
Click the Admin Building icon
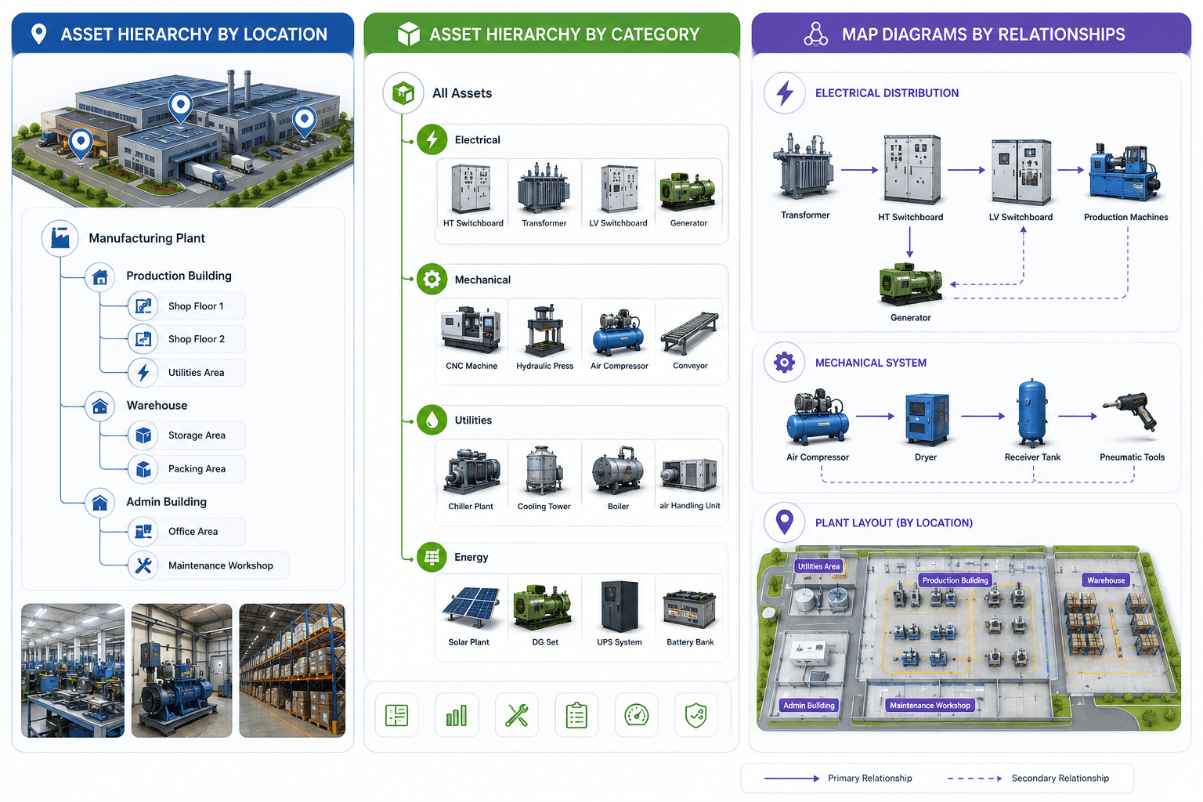[x=99, y=502]
